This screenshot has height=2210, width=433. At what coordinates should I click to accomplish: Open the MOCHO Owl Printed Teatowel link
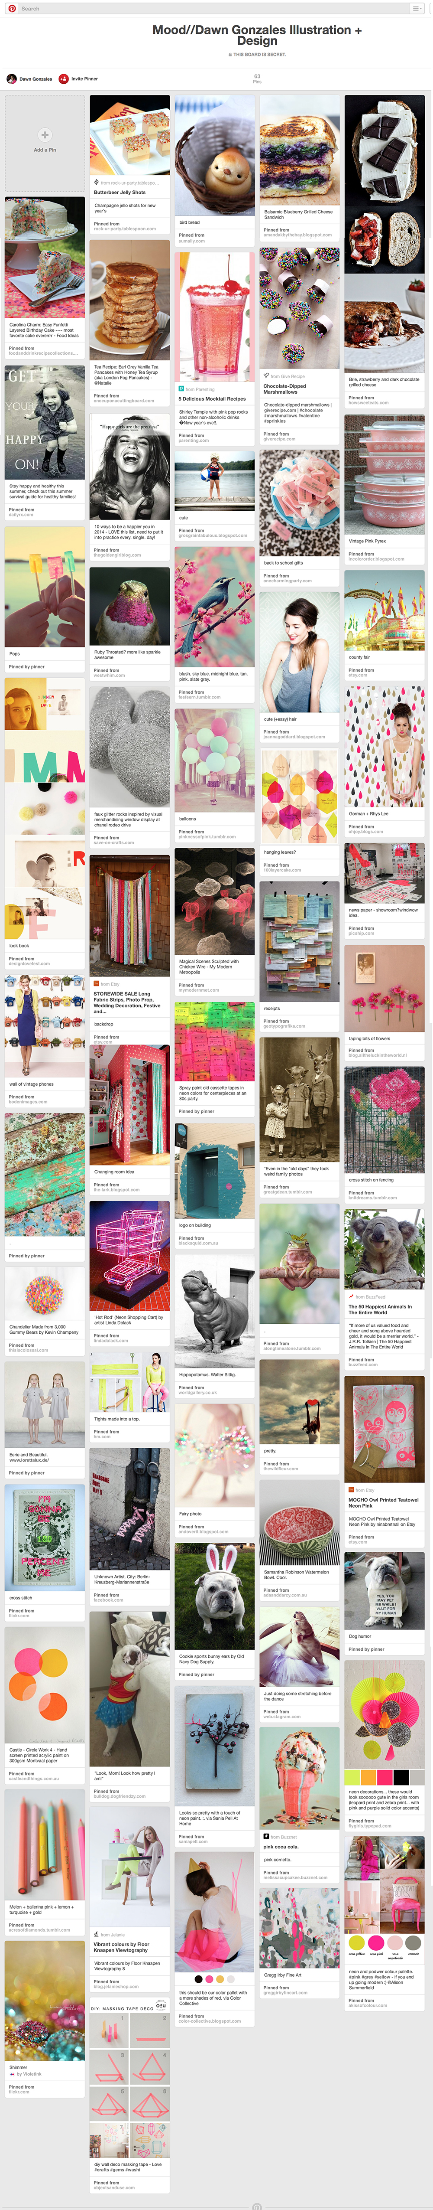tap(383, 1502)
